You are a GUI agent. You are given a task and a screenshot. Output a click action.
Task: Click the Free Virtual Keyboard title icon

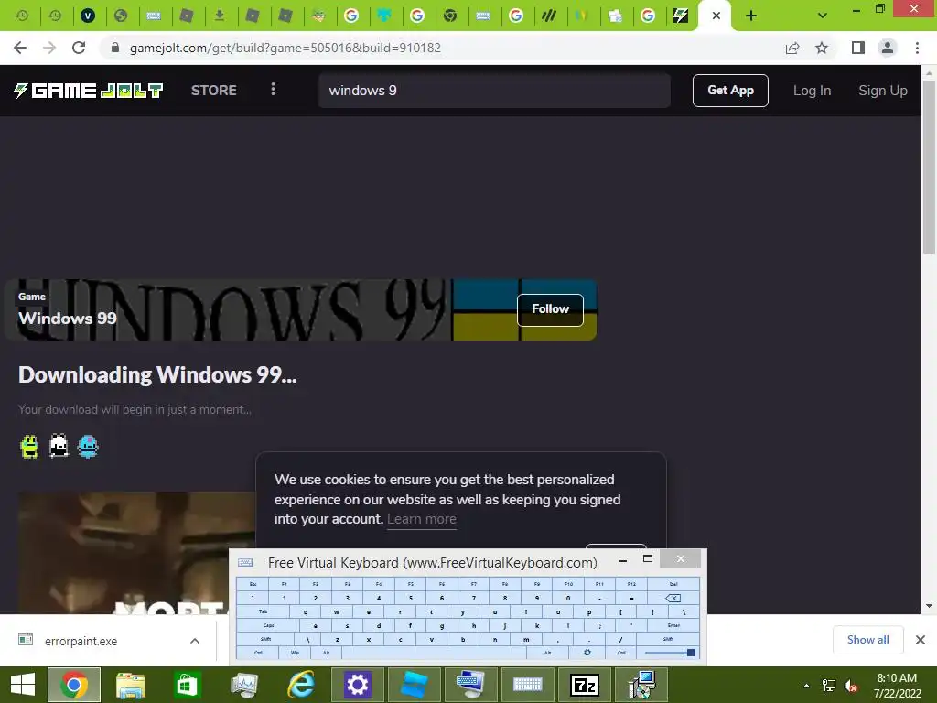245,563
